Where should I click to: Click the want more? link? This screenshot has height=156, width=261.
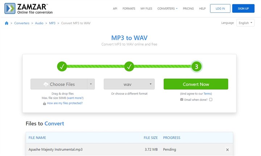(75, 98)
